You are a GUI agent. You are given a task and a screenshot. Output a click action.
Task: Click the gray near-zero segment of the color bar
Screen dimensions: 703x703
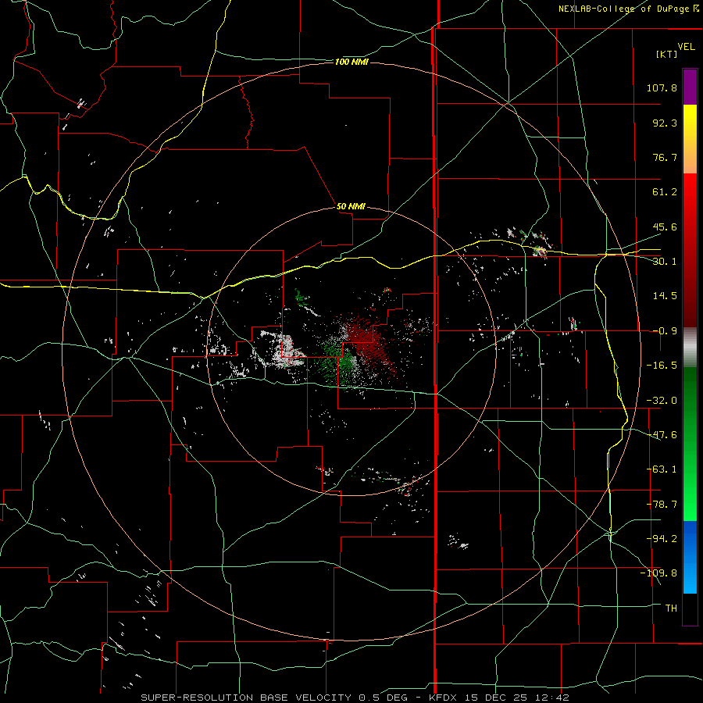690,347
